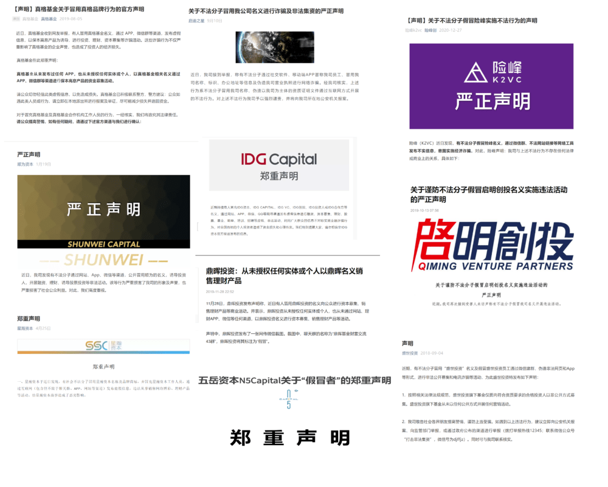Click the 声明 heading above 盛世投资

coord(407,343)
